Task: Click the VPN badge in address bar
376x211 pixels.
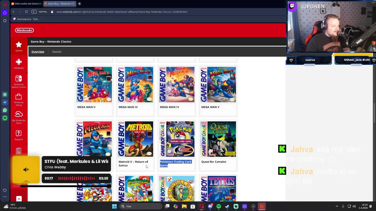Action: (x=34, y=12)
